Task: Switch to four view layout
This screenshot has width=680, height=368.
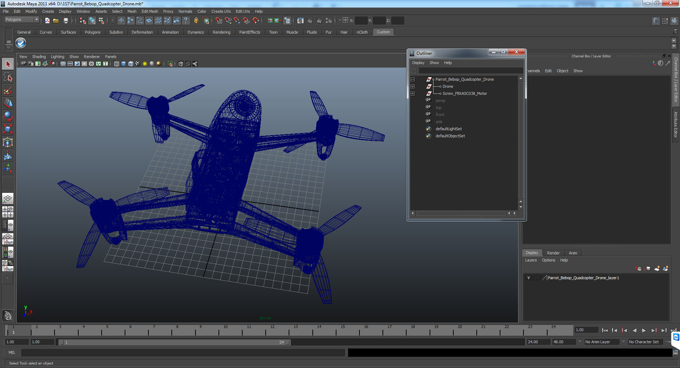Action: tap(8, 212)
